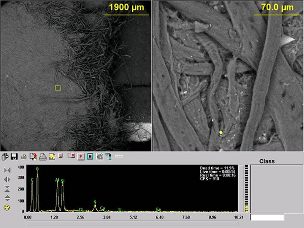Expand spectrum vertically with outward triangles
Screen dimensions: 304x228
click(7, 198)
